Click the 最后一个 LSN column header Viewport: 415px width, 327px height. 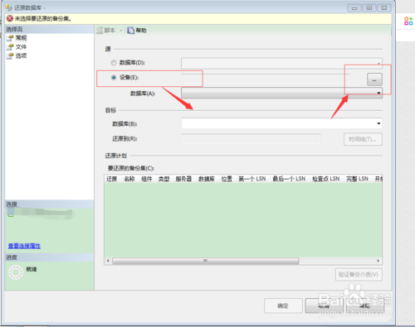[x=289, y=179]
